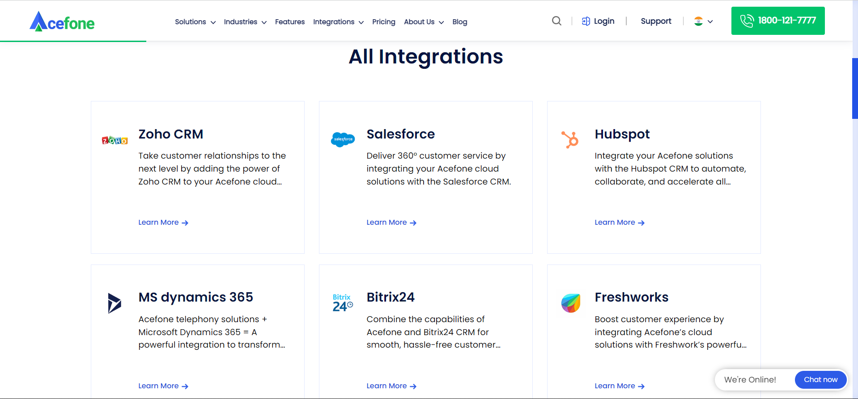Expand the Solutions dropdown menu
The image size is (858, 399).
point(195,22)
